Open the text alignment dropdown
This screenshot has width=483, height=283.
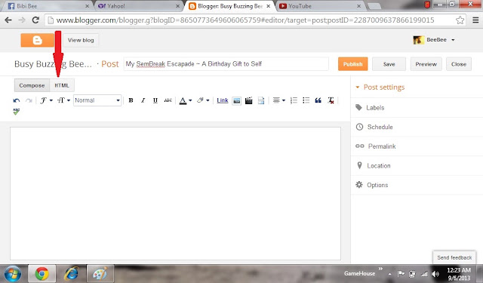coord(278,100)
